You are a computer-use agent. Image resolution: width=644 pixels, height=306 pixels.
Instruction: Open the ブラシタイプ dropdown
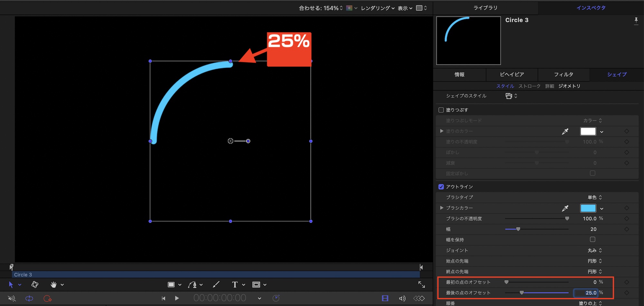click(x=594, y=197)
